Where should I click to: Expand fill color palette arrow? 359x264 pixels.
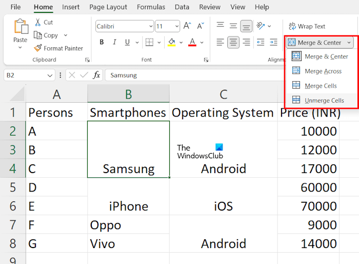click(x=181, y=43)
